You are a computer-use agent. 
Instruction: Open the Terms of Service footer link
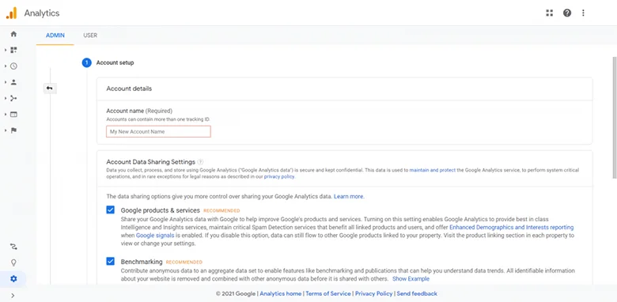point(328,293)
